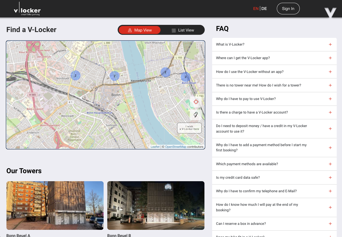Click 'I wish a V-Locker here'
Screen dimensions: 342x237
pyautogui.click(x=189, y=128)
